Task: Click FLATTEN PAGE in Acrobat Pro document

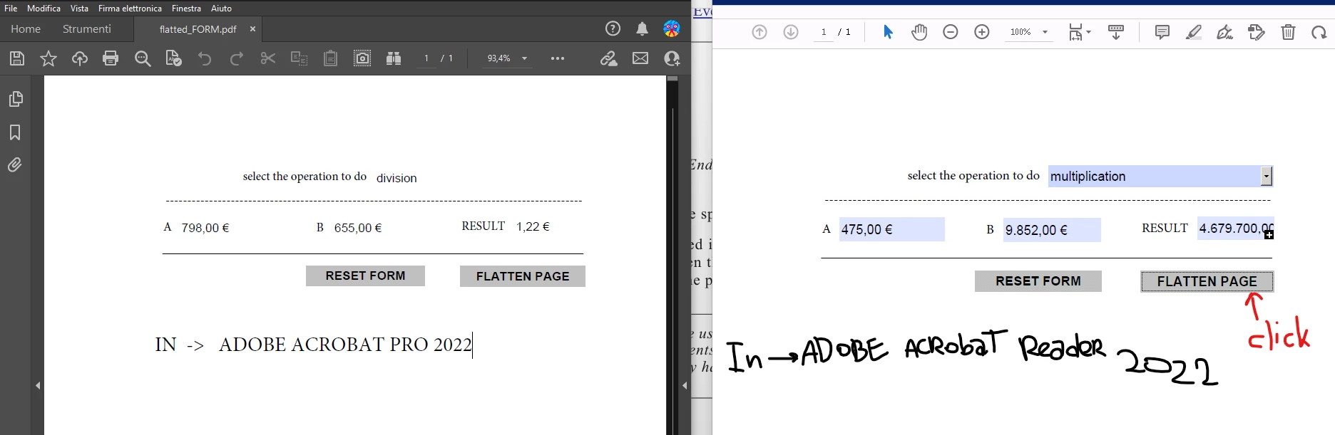Action: pyautogui.click(x=523, y=276)
